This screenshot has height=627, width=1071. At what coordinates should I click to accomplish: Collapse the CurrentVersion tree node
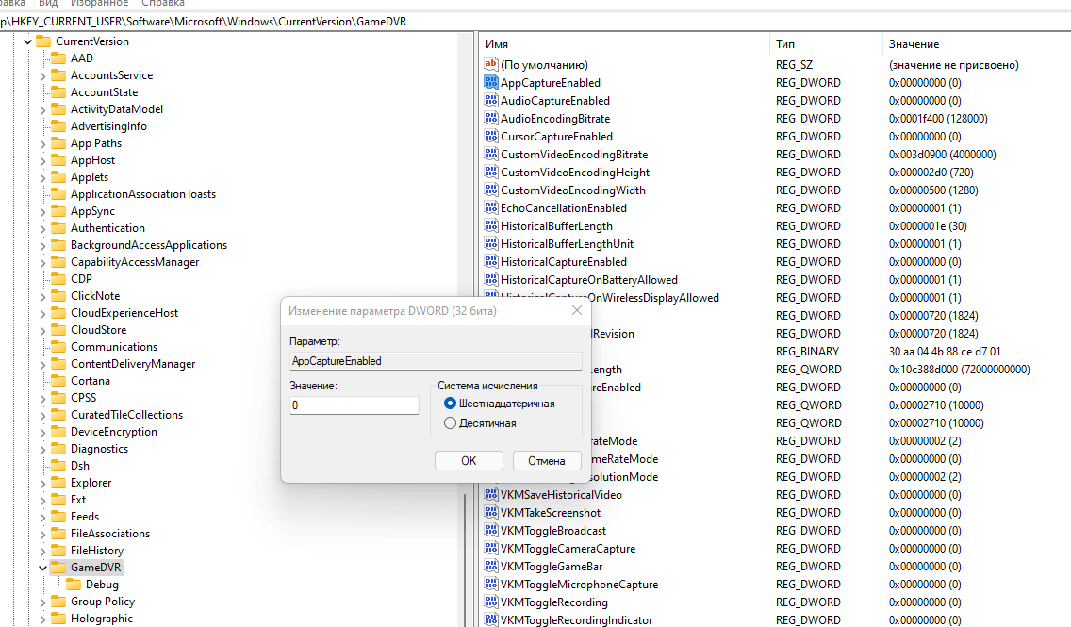28,41
